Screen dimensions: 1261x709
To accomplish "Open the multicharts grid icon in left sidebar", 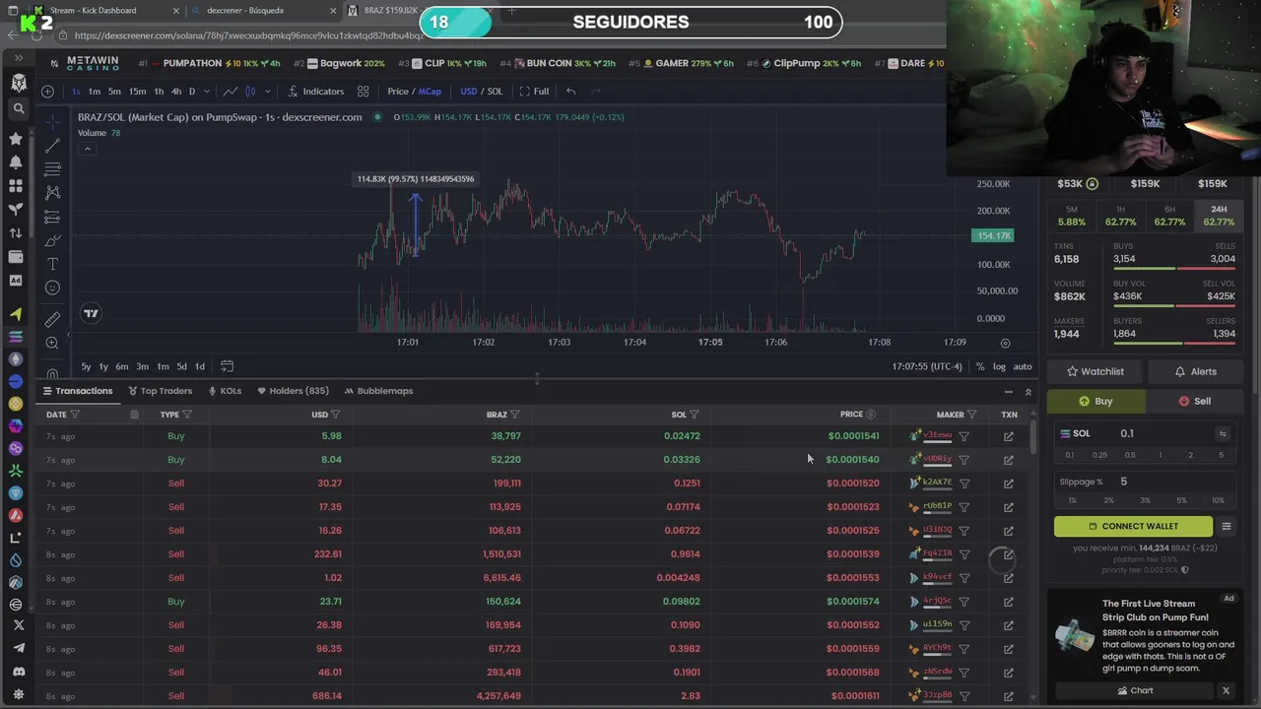I will coord(16,185).
